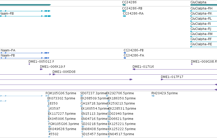This screenshot has height=138, width=217.
Task: Select EST SD02940.5prime
Action: pos(120,114)
